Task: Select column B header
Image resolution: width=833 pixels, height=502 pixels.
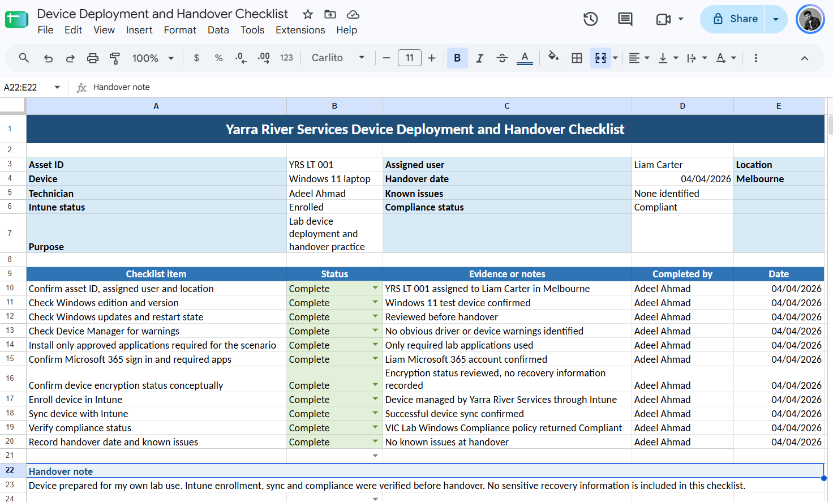Action: (x=334, y=106)
